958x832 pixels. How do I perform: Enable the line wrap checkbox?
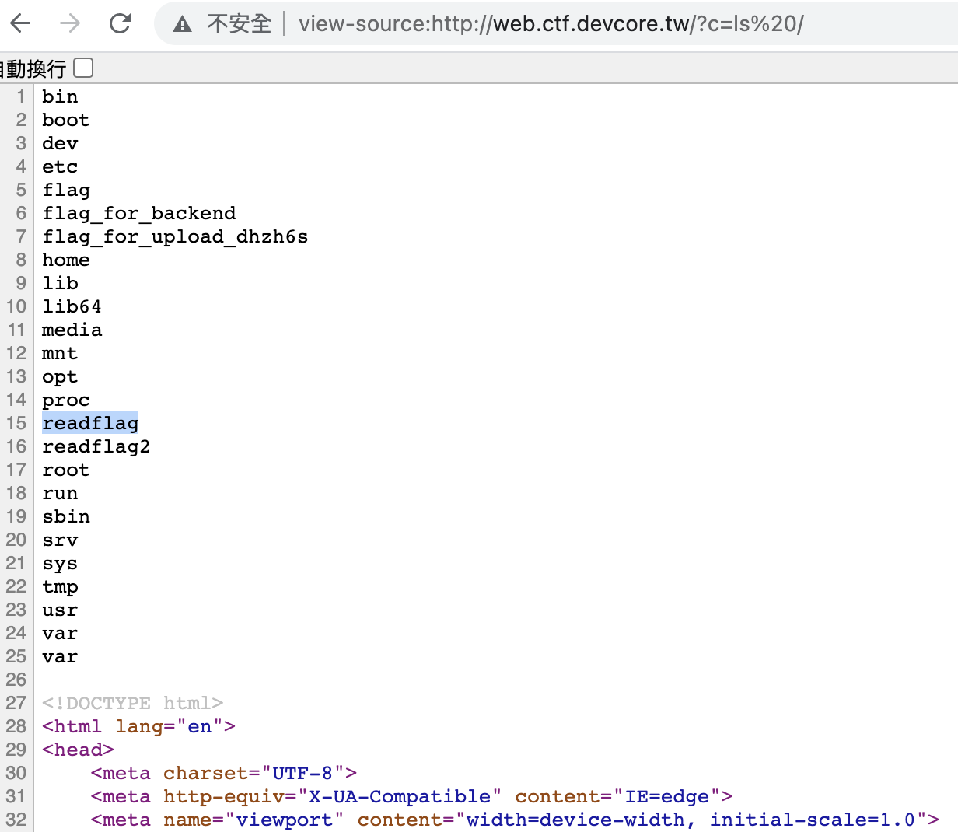coord(83,68)
